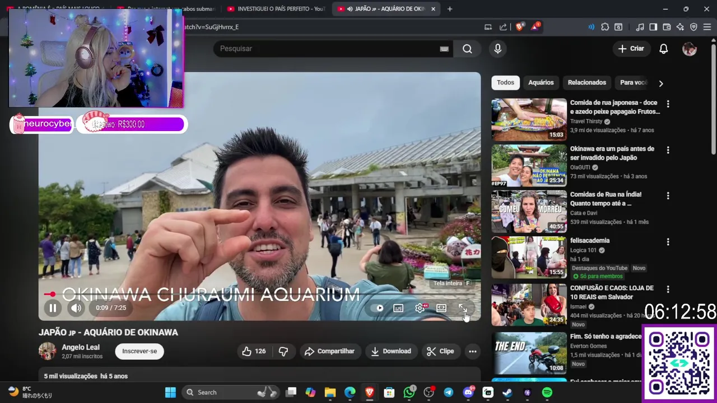Open the browser hamburger main menu
717x403 pixels.
pos(707,27)
